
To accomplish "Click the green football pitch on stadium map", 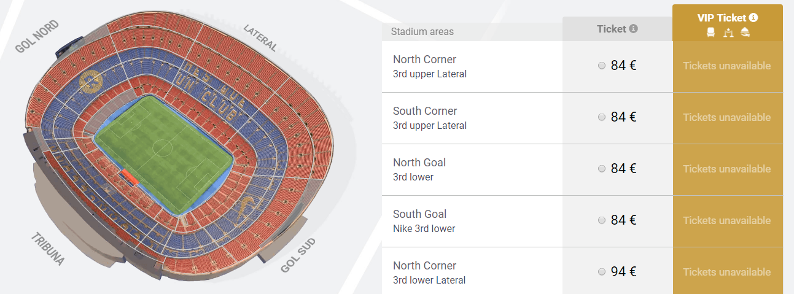I will tap(164, 153).
